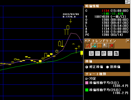The image size is (133, 100).
Task: Select the red trendline T drawing tool
Action: click(88, 46)
